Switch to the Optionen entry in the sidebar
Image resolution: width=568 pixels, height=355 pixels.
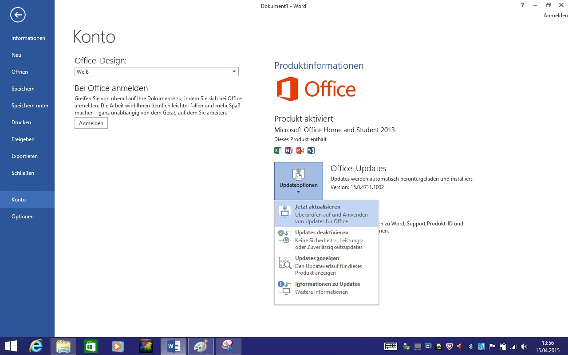click(23, 217)
